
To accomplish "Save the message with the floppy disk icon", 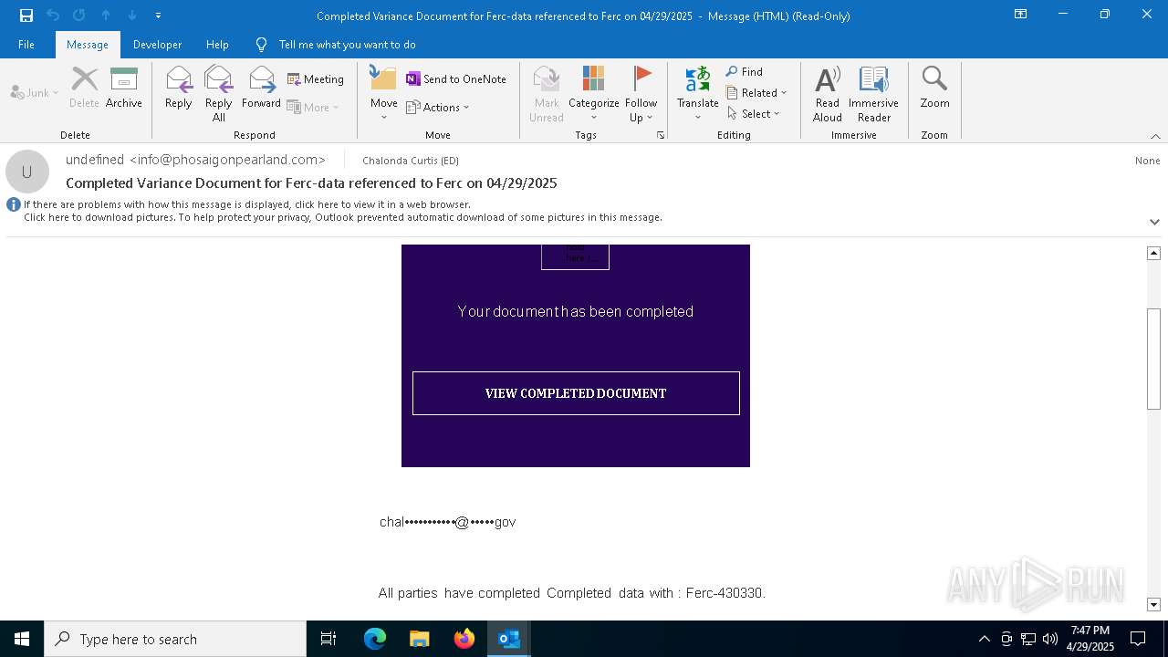I will [26, 16].
